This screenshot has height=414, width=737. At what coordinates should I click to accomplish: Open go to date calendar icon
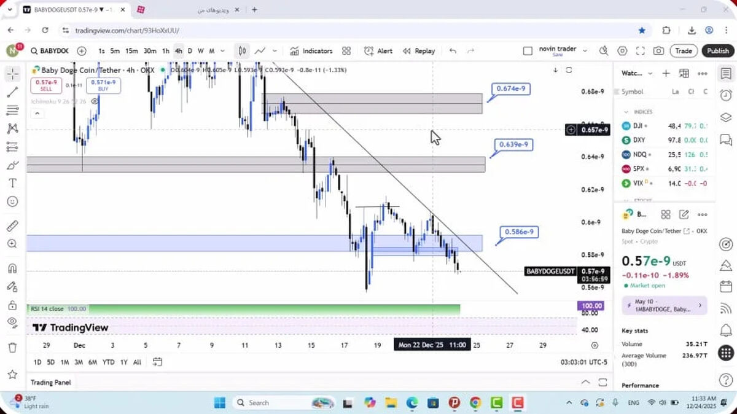(157, 362)
